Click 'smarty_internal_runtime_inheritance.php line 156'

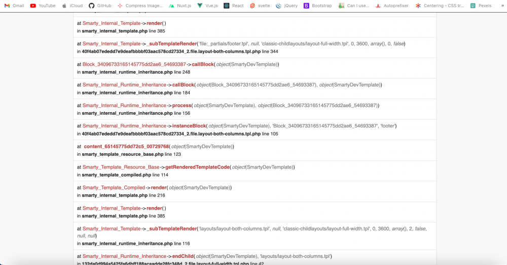(x=136, y=113)
